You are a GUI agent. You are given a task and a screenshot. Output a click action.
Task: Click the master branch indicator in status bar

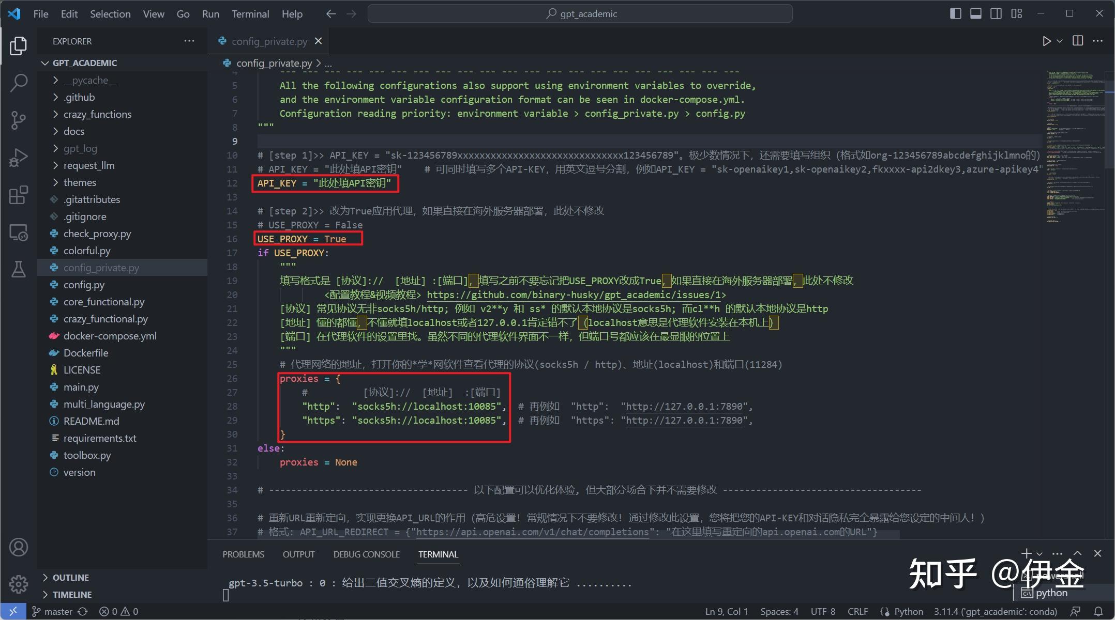53,611
